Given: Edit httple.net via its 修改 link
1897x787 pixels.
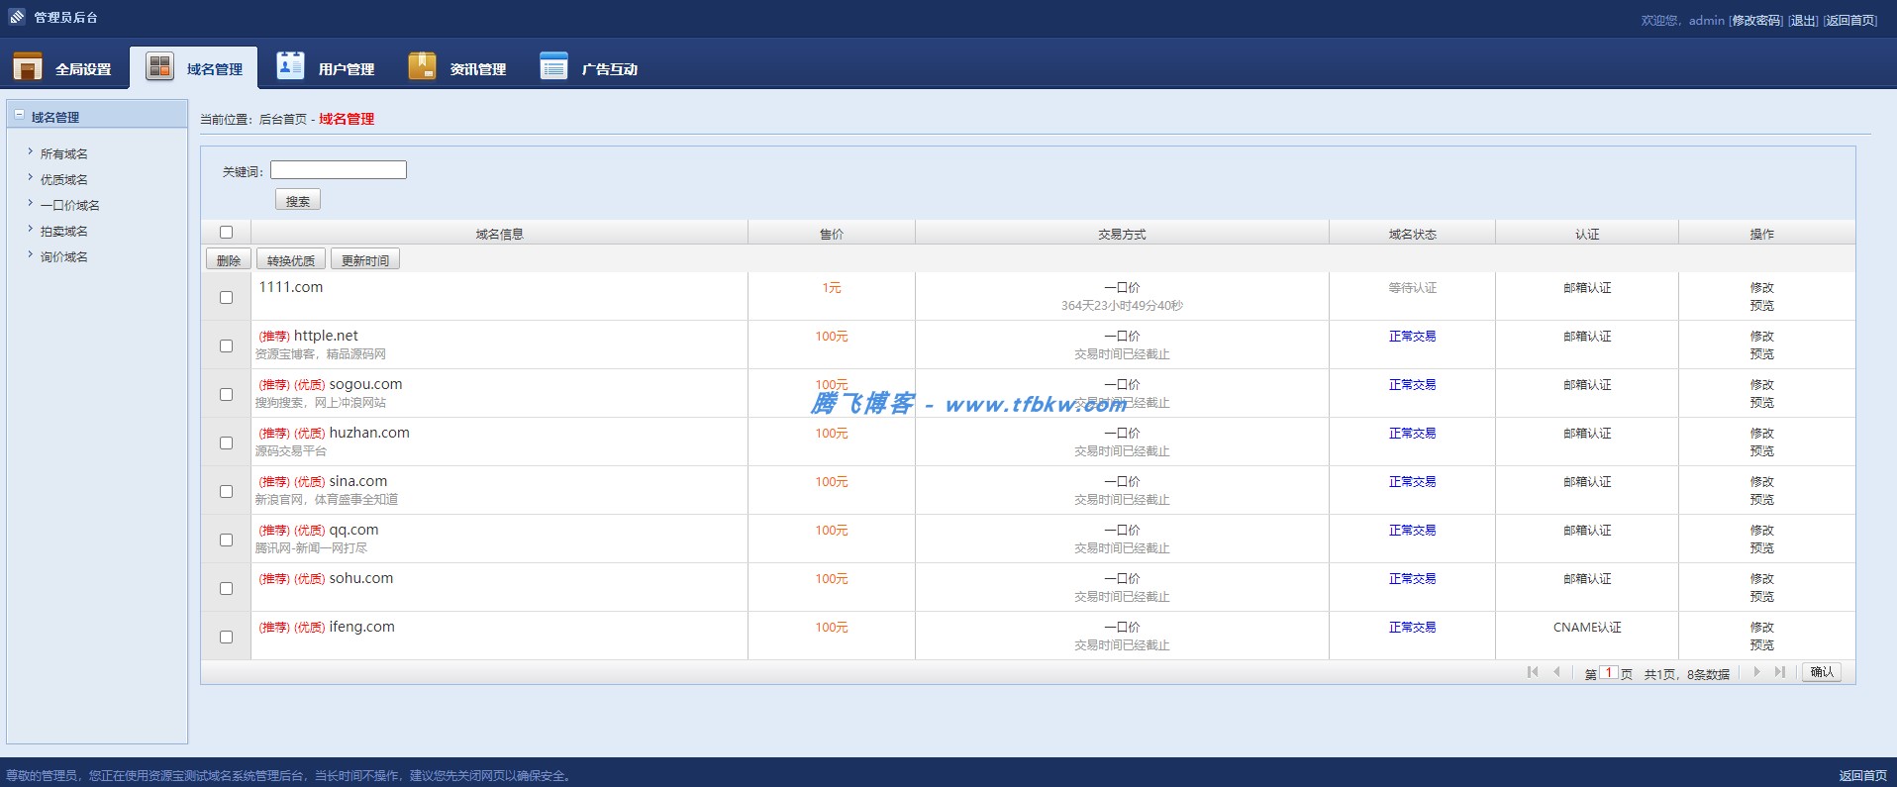Looking at the screenshot, I should [1762, 337].
